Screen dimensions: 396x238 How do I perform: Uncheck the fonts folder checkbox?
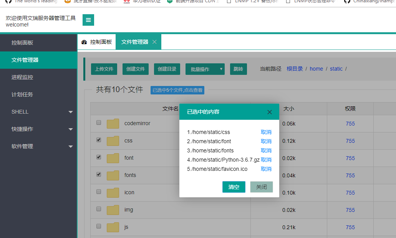pyautogui.click(x=98, y=174)
